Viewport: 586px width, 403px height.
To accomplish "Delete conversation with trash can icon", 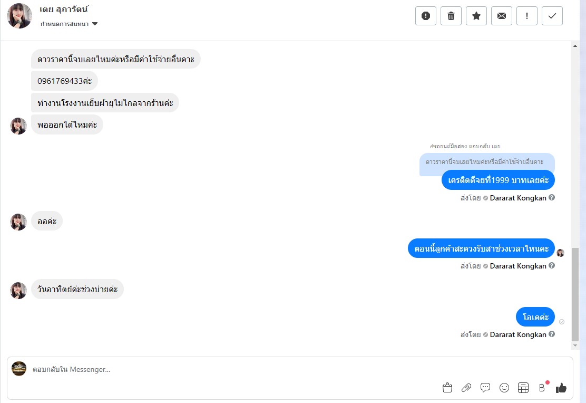I will click(x=451, y=16).
